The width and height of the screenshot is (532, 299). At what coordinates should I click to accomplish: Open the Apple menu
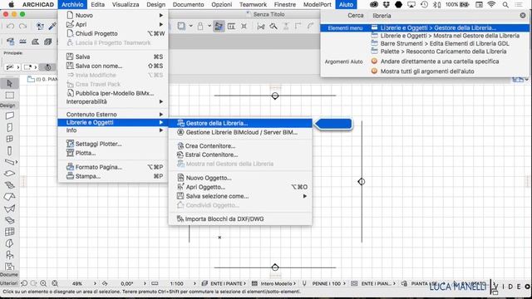point(11,4)
